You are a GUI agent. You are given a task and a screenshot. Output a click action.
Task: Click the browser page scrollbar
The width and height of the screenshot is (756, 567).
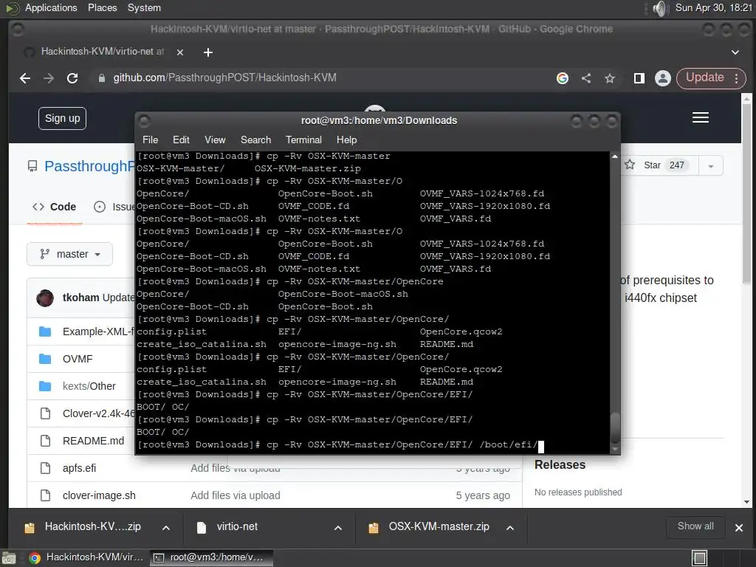click(746, 193)
